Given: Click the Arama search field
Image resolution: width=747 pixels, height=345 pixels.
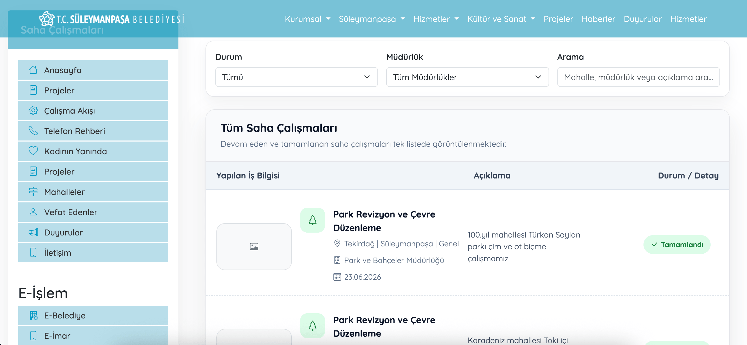Looking at the screenshot, I should pyautogui.click(x=638, y=77).
